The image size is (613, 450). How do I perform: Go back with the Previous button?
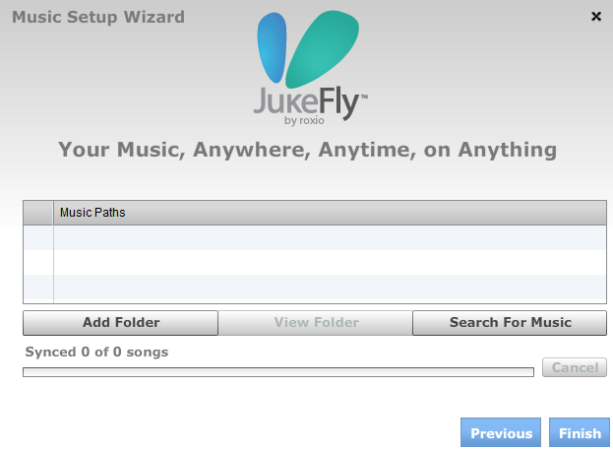coord(501,432)
